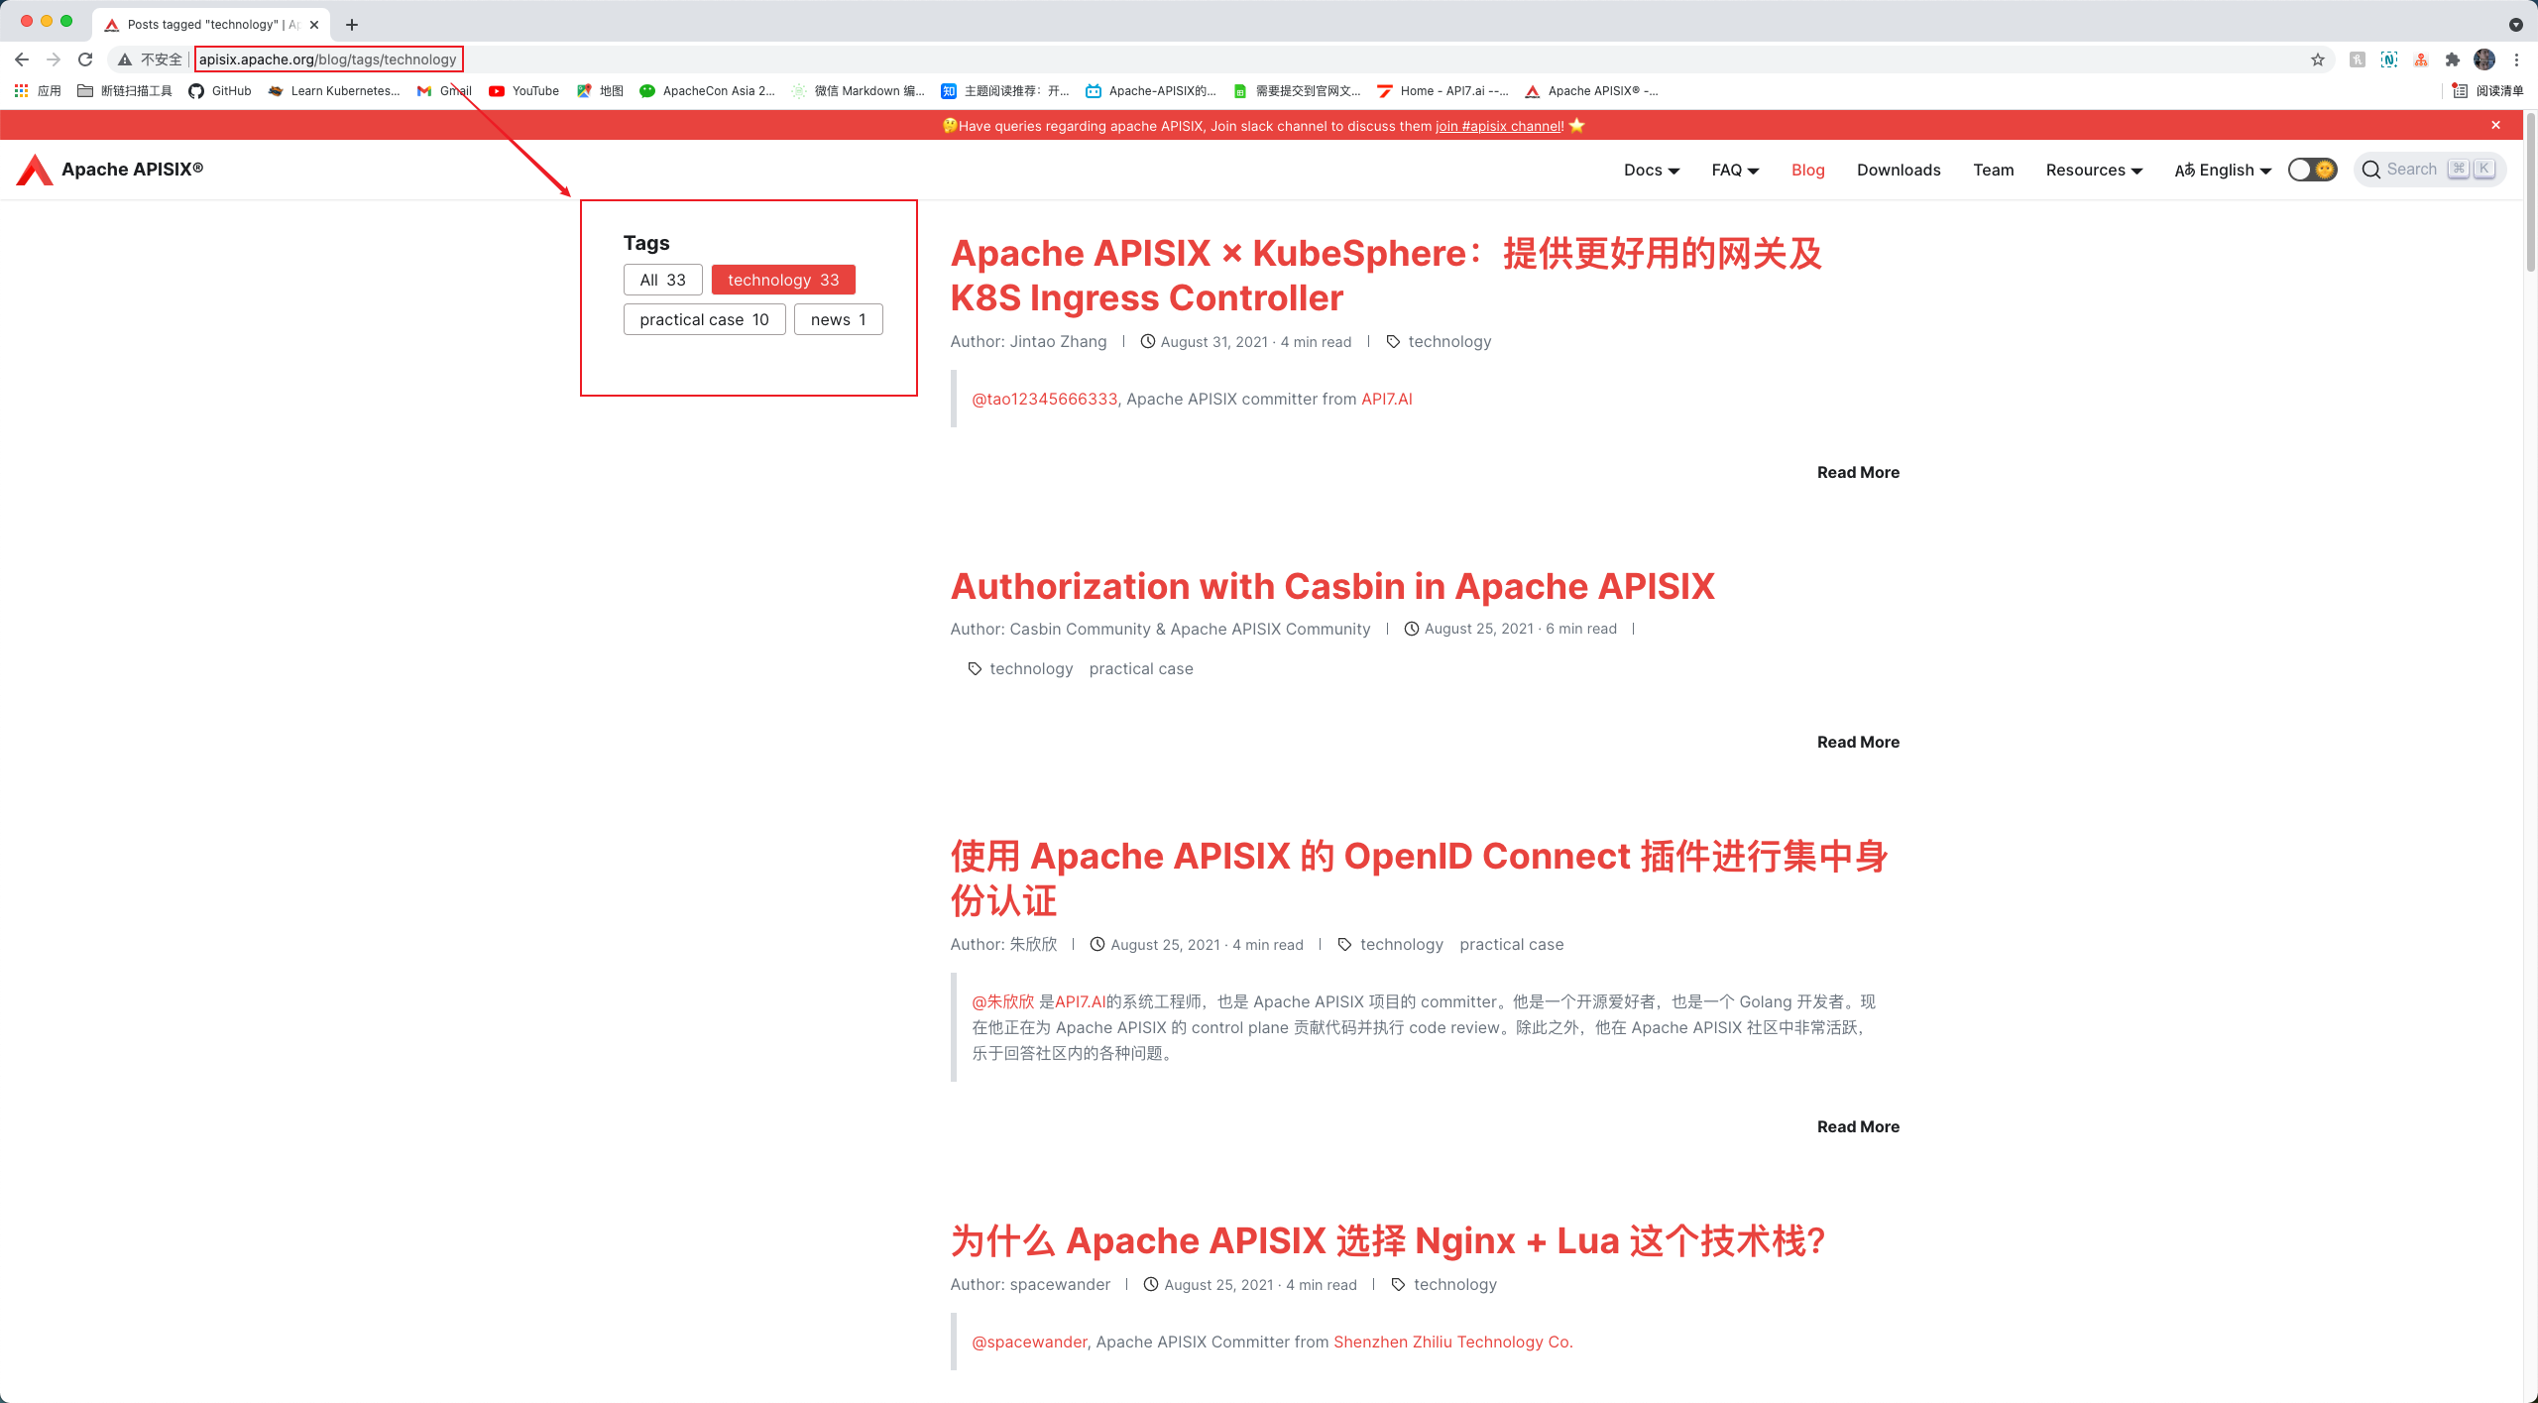Toggle dark mode switch
The height and width of the screenshot is (1403, 2538).
[2312, 170]
